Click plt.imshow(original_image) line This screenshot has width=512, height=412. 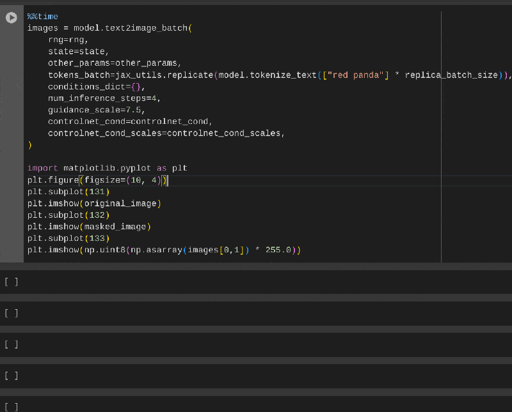click(94, 203)
